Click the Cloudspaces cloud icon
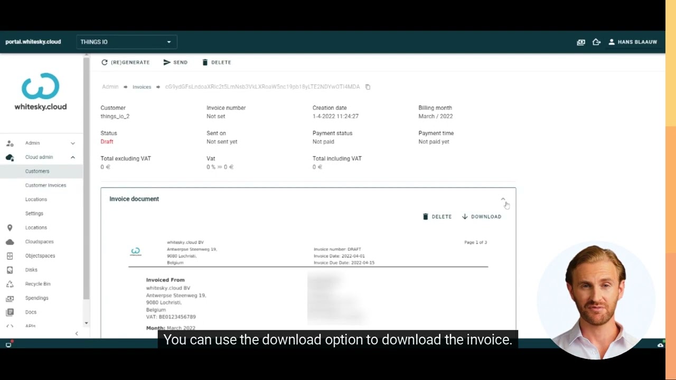Viewport: 676px width, 380px height. tap(10, 242)
